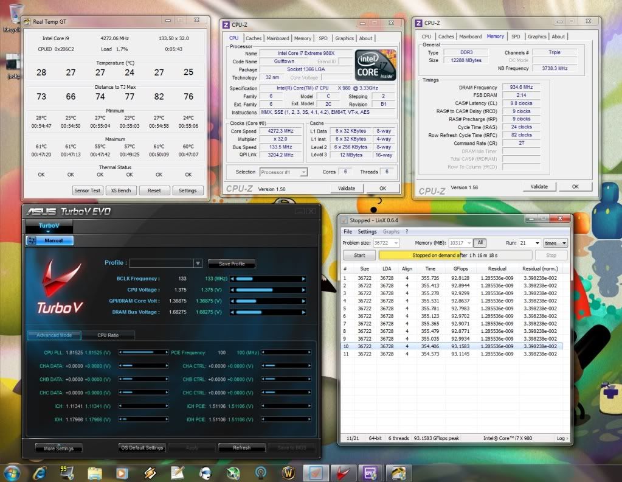This screenshot has width=622, height=482.
Task: Expand More Settings in TurboV
Action: [59, 448]
